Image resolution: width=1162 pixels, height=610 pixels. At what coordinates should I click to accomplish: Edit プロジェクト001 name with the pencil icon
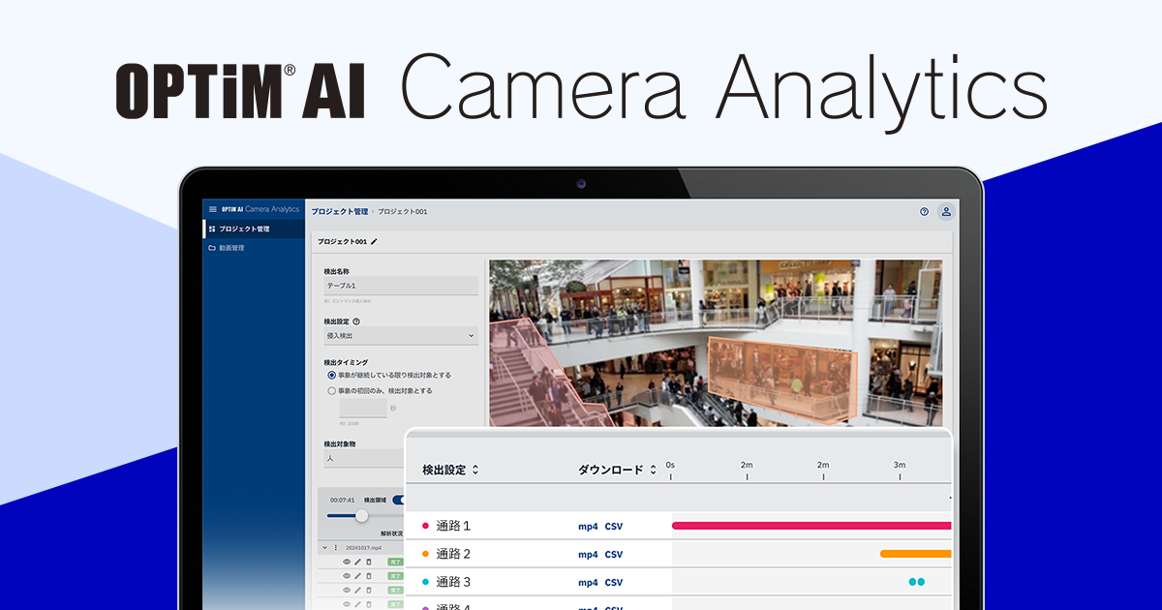374,242
